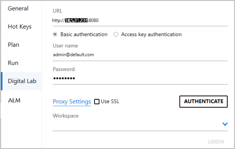This screenshot has height=149, width=235.
Task: Click into the masked Password field
Action: 140,78
